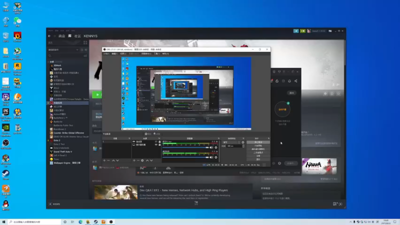The width and height of the screenshot is (400, 225).
Task: Switch Steam library to grid view icon
Action: 85,42
